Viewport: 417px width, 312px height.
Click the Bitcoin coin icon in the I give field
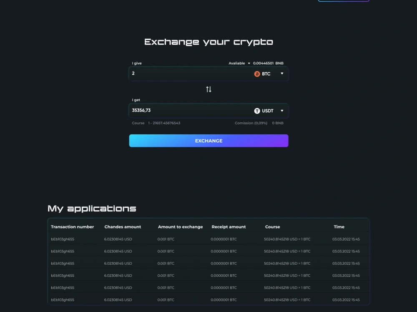click(x=256, y=74)
